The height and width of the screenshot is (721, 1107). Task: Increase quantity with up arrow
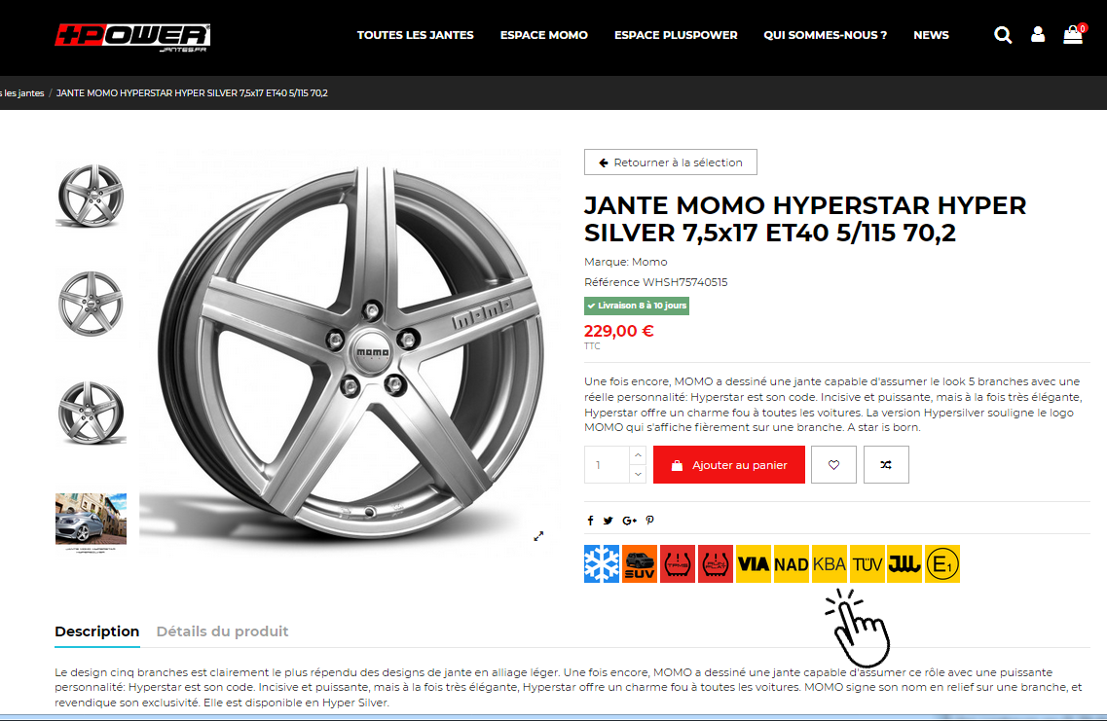pyautogui.click(x=638, y=455)
